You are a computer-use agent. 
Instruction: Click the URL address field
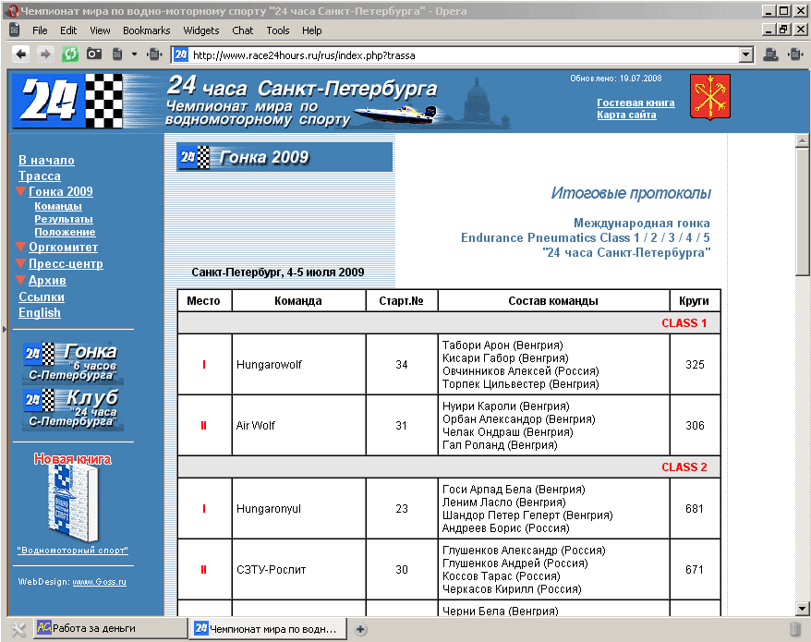tap(463, 55)
